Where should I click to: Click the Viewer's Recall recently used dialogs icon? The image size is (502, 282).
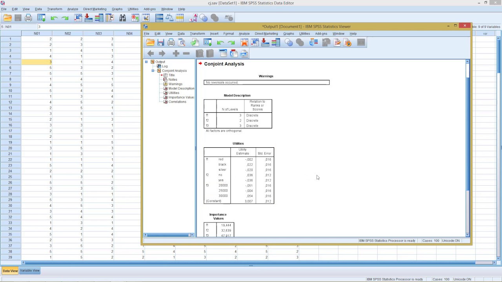point(207,42)
